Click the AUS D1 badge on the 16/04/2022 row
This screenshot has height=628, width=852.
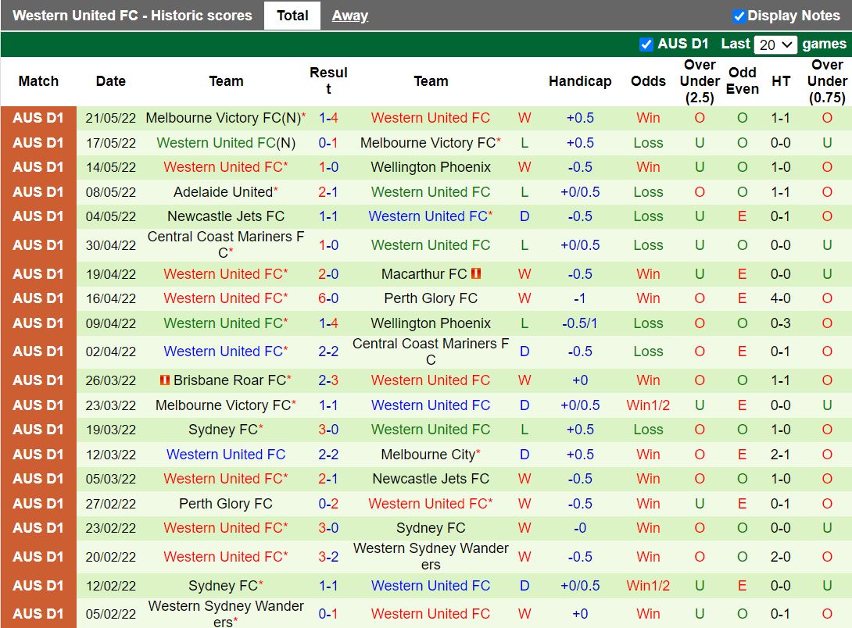coord(38,298)
